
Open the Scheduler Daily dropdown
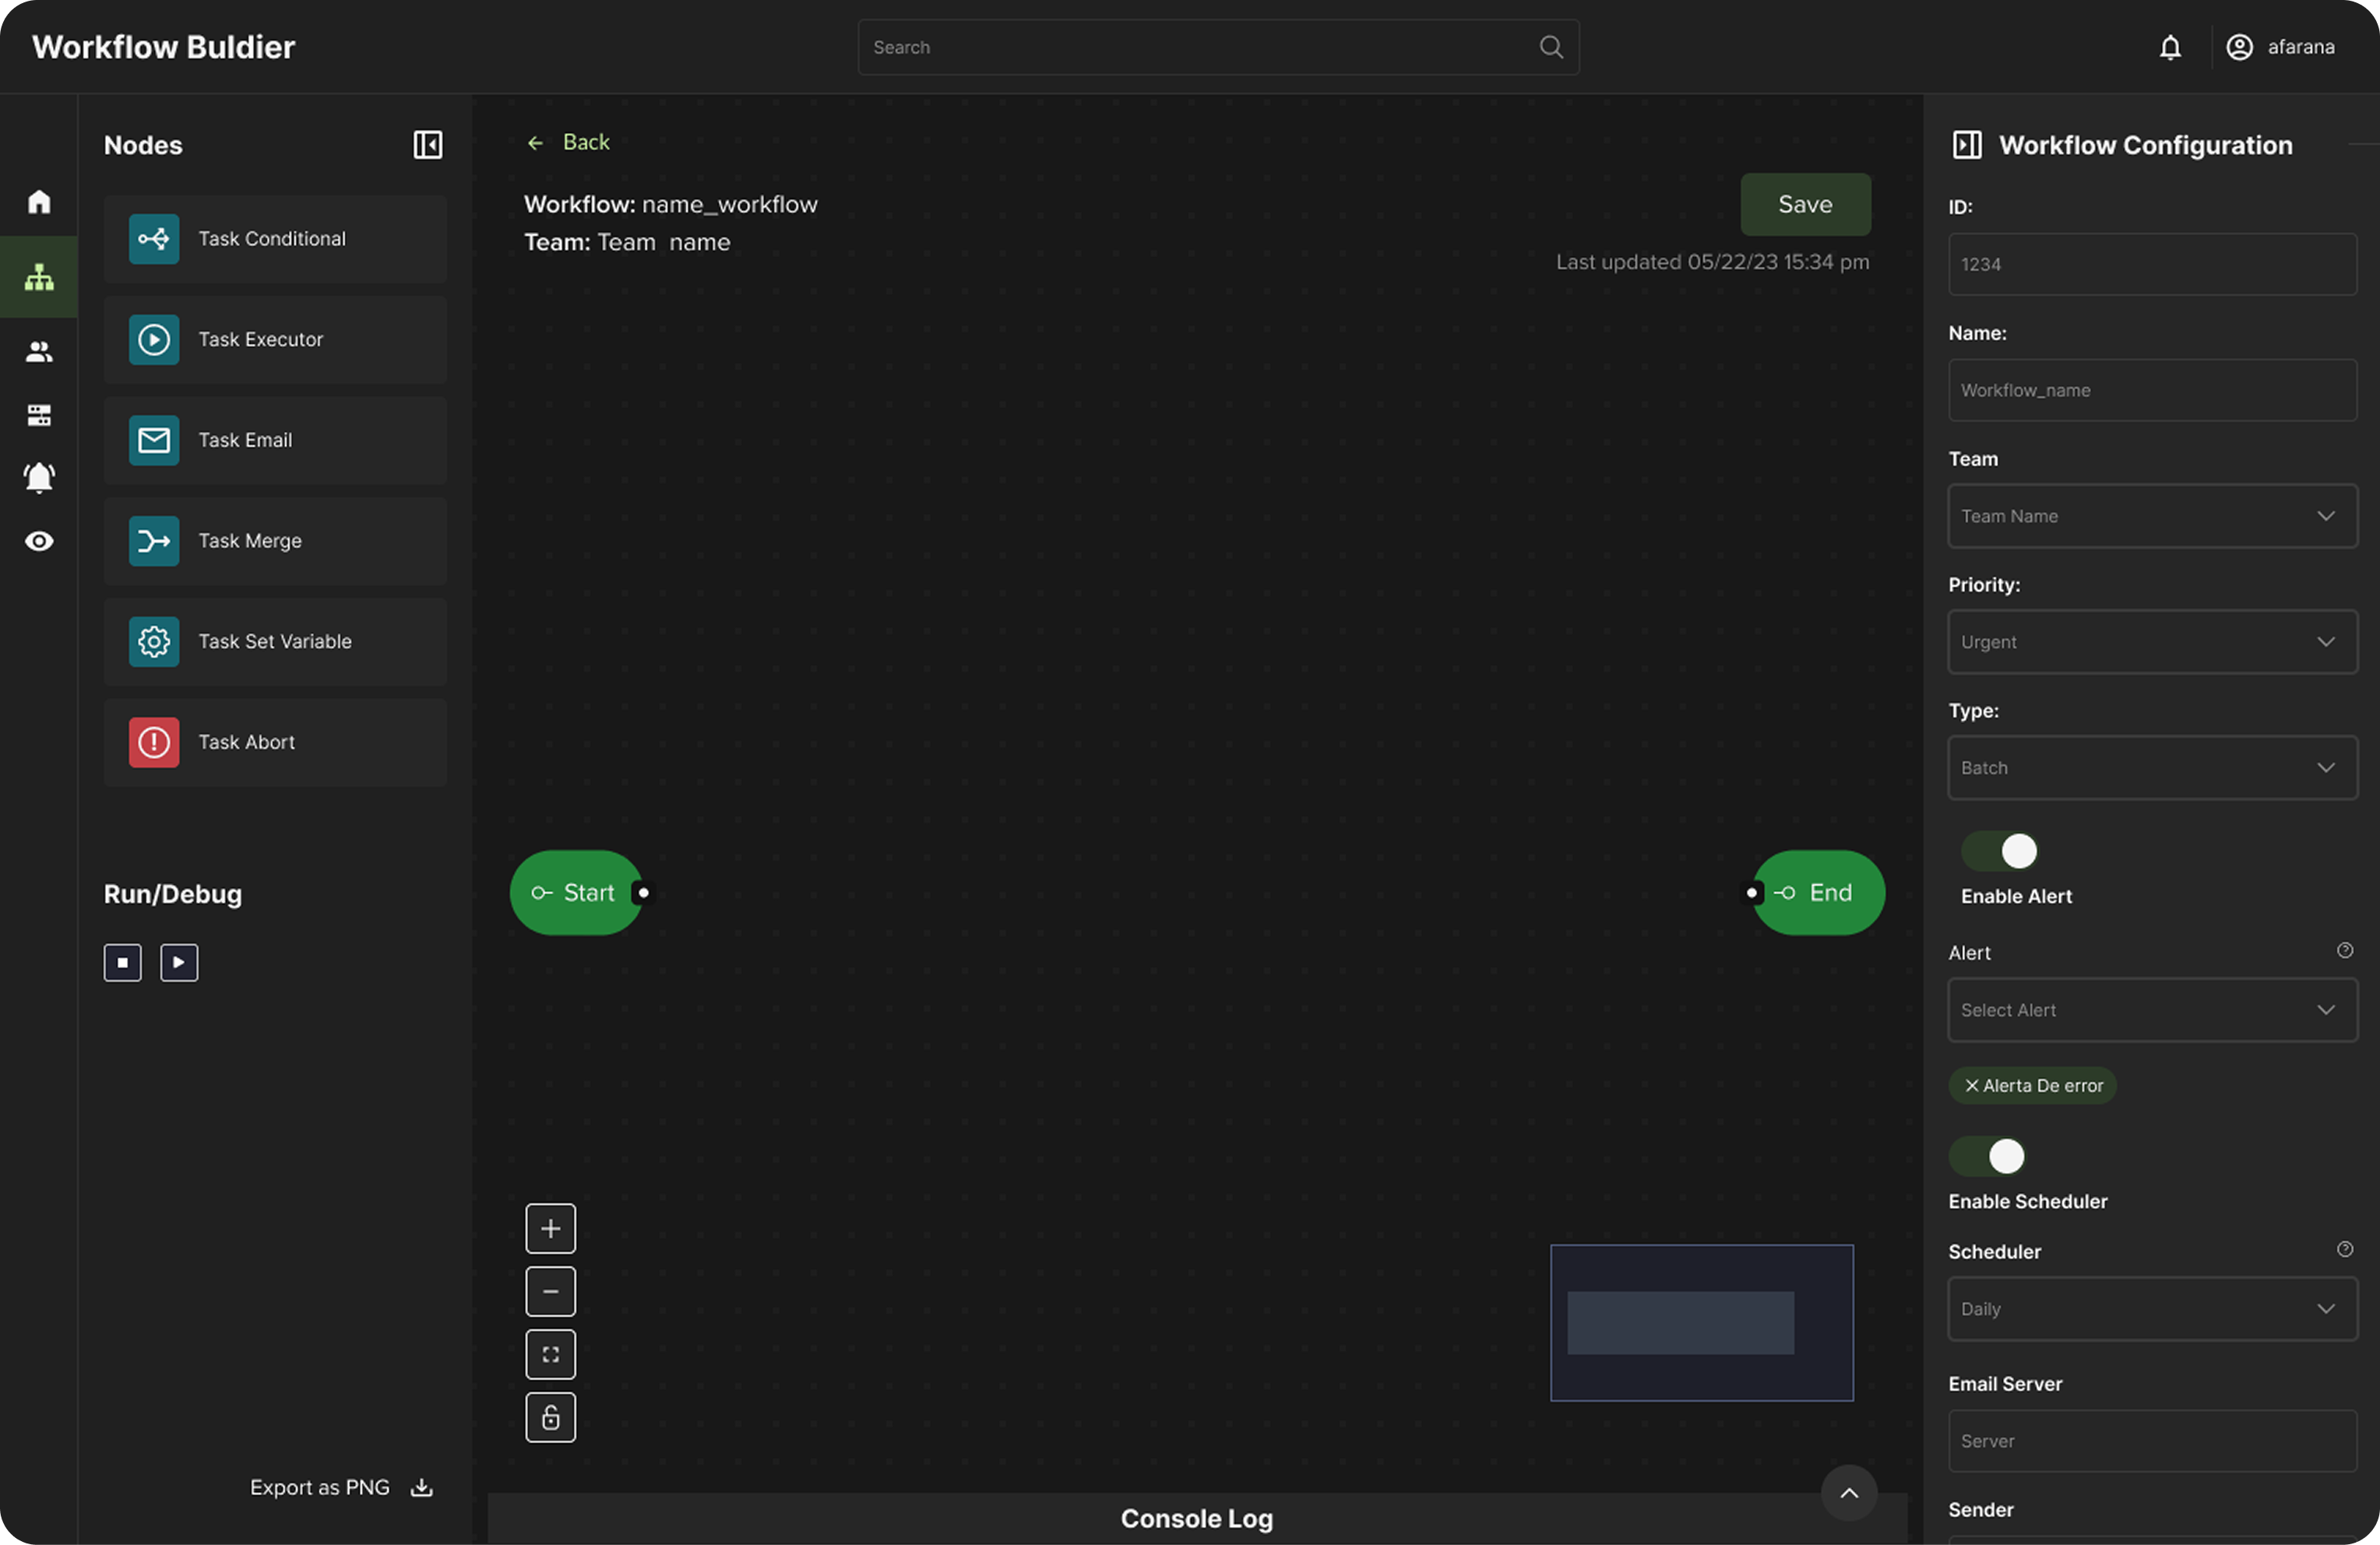2152,1309
